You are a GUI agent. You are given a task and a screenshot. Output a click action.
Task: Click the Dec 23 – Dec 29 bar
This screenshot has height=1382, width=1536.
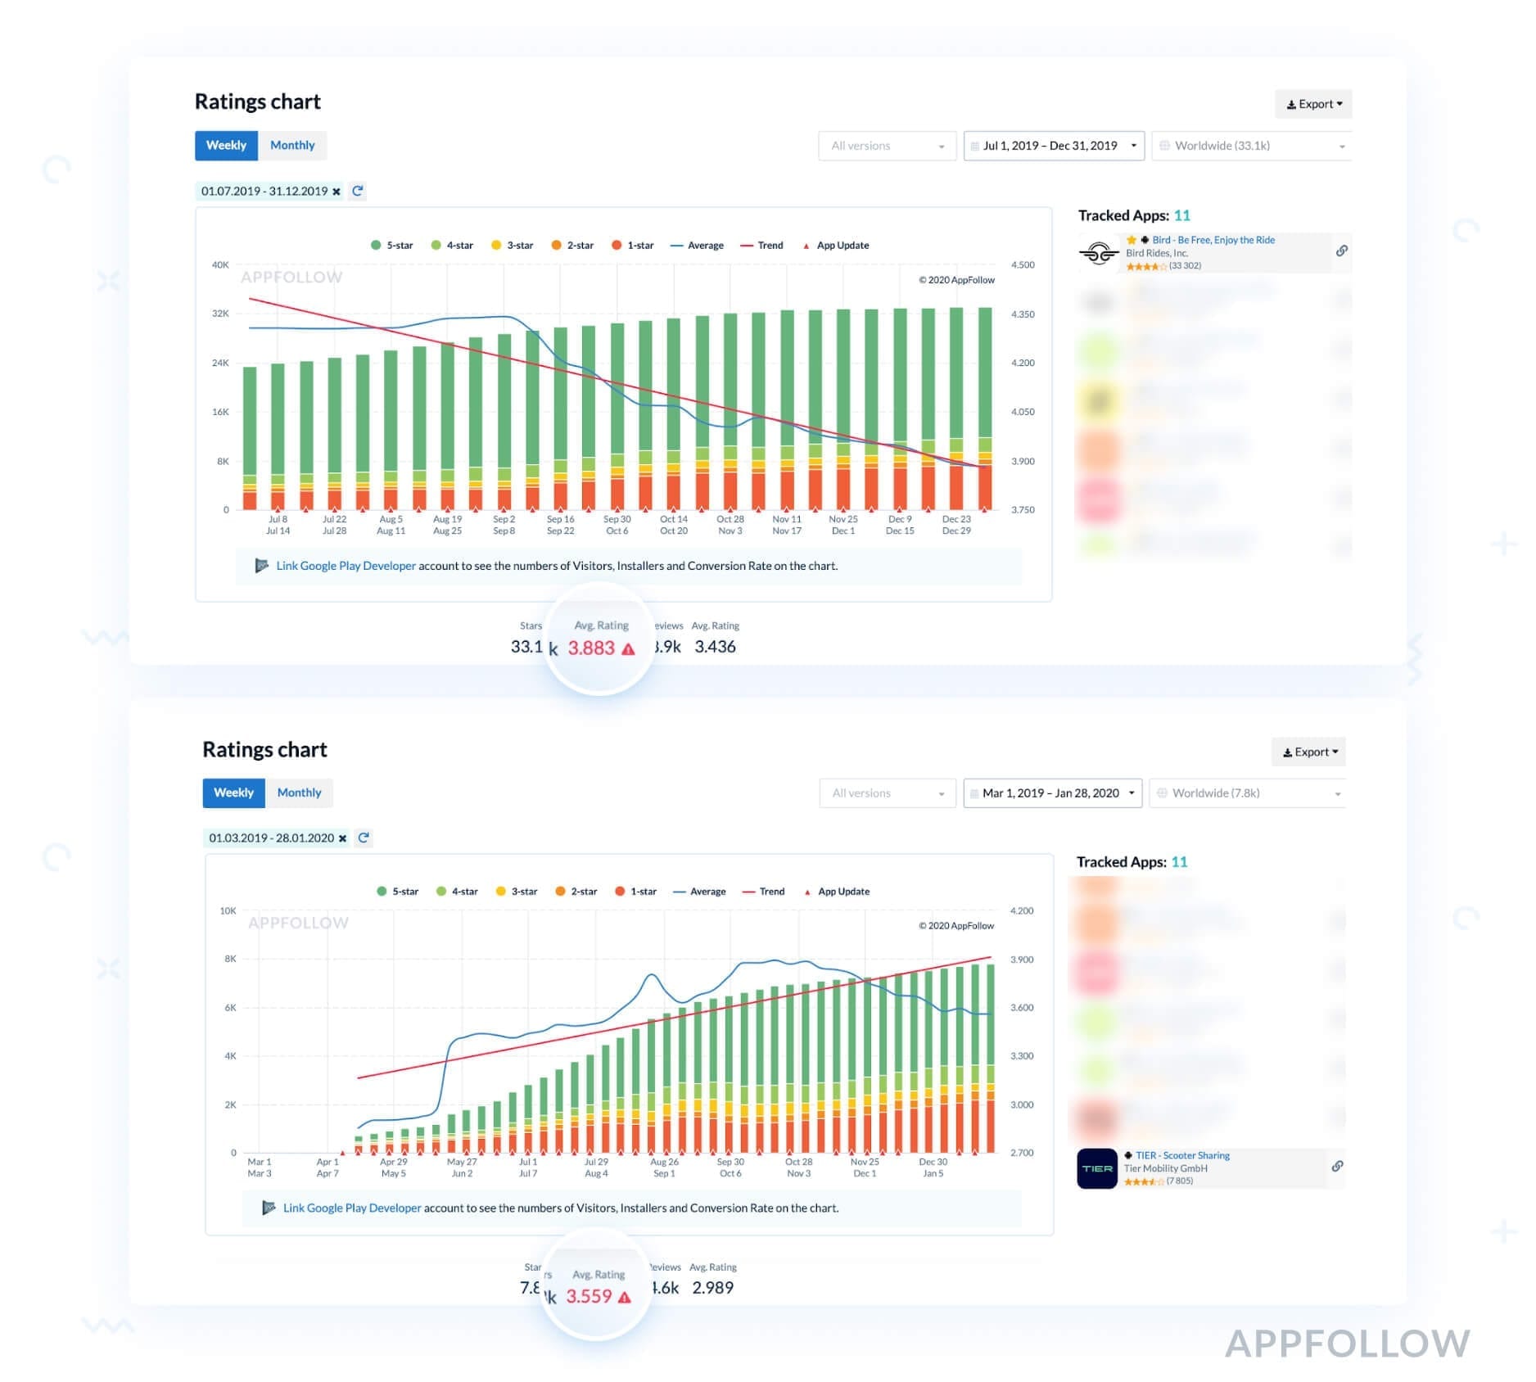coord(956,409)
